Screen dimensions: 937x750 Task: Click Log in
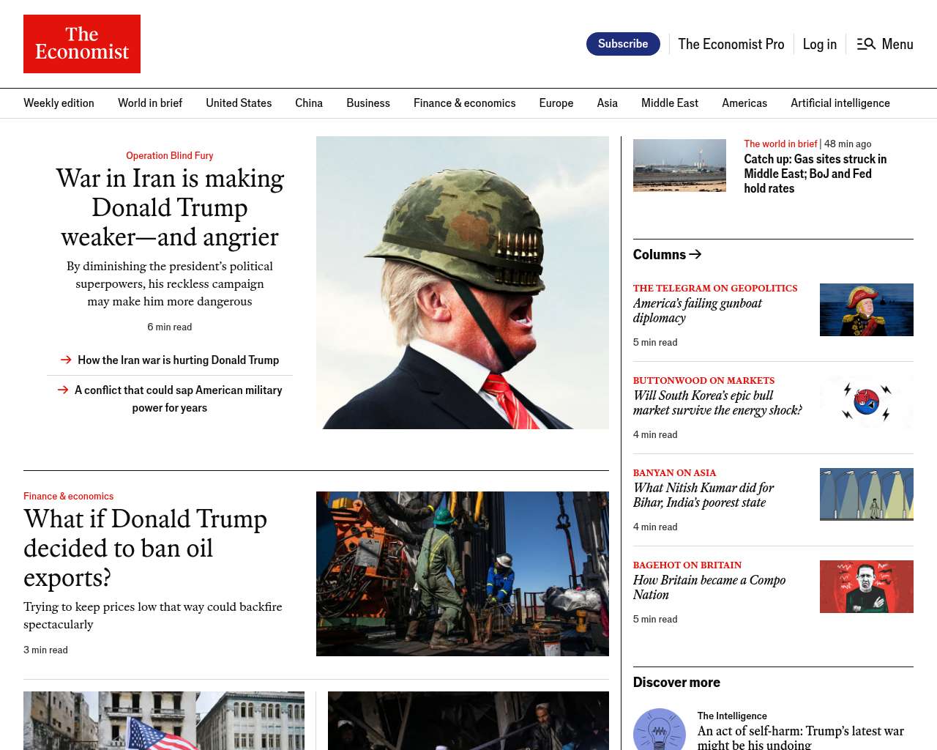(820, 44)
